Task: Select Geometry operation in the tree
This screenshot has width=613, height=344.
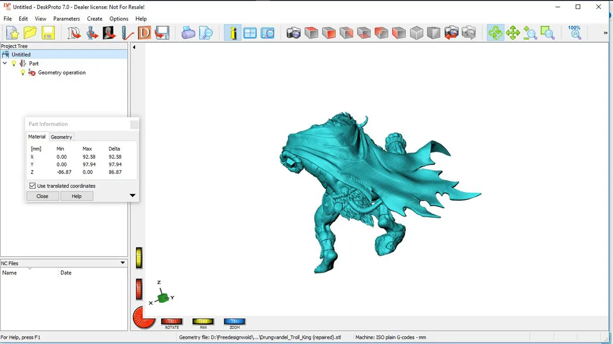Action: (62, 72)
